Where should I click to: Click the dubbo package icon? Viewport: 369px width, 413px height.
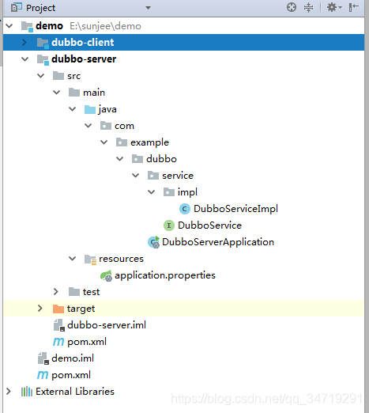click(137, 159)
